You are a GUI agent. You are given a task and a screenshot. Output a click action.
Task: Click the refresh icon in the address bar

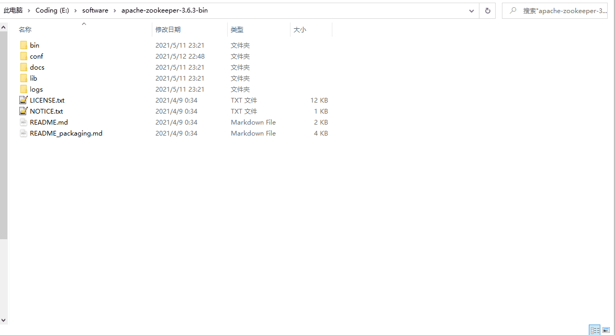pyautogui.click(x=487, y=10)
